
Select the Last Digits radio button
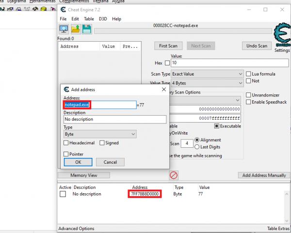[x=197, y=147]
